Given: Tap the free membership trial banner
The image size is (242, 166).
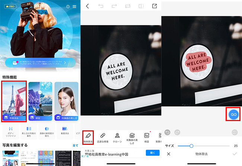Looking at the screenshot, I should 40,63.
